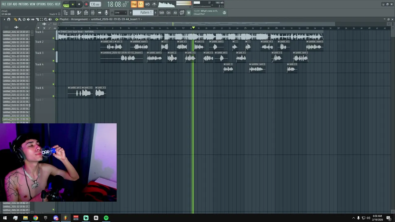The width and height of the screenshot is (395, 222).
Task: Open the EDIT menu
Action: click(10, 4)
